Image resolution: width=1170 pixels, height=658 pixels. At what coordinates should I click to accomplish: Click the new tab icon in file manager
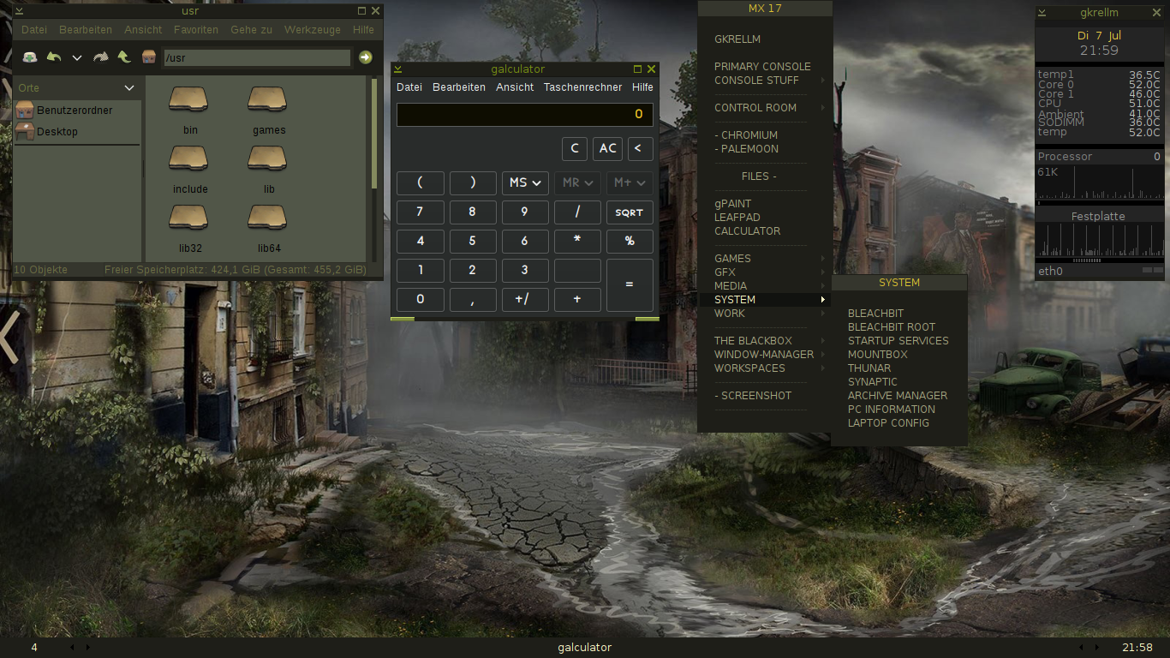(x=30, y=57)
